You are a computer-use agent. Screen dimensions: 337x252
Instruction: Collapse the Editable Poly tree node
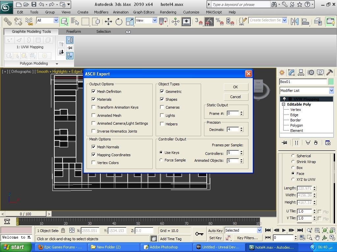(283, 104)
